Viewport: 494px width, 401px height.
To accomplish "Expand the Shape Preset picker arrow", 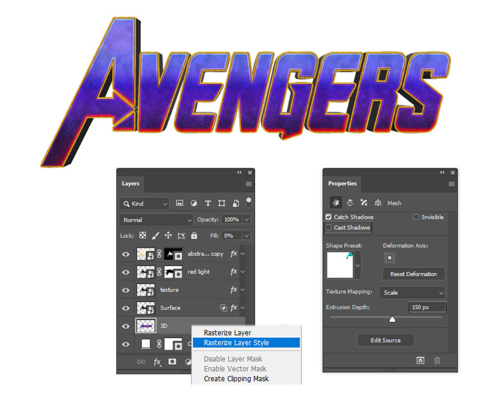I will pos(357,266).
